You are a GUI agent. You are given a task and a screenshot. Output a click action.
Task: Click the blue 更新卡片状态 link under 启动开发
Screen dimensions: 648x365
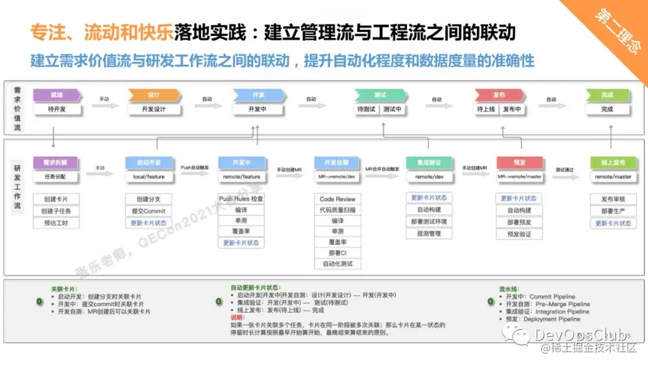[x=150, y=223]
